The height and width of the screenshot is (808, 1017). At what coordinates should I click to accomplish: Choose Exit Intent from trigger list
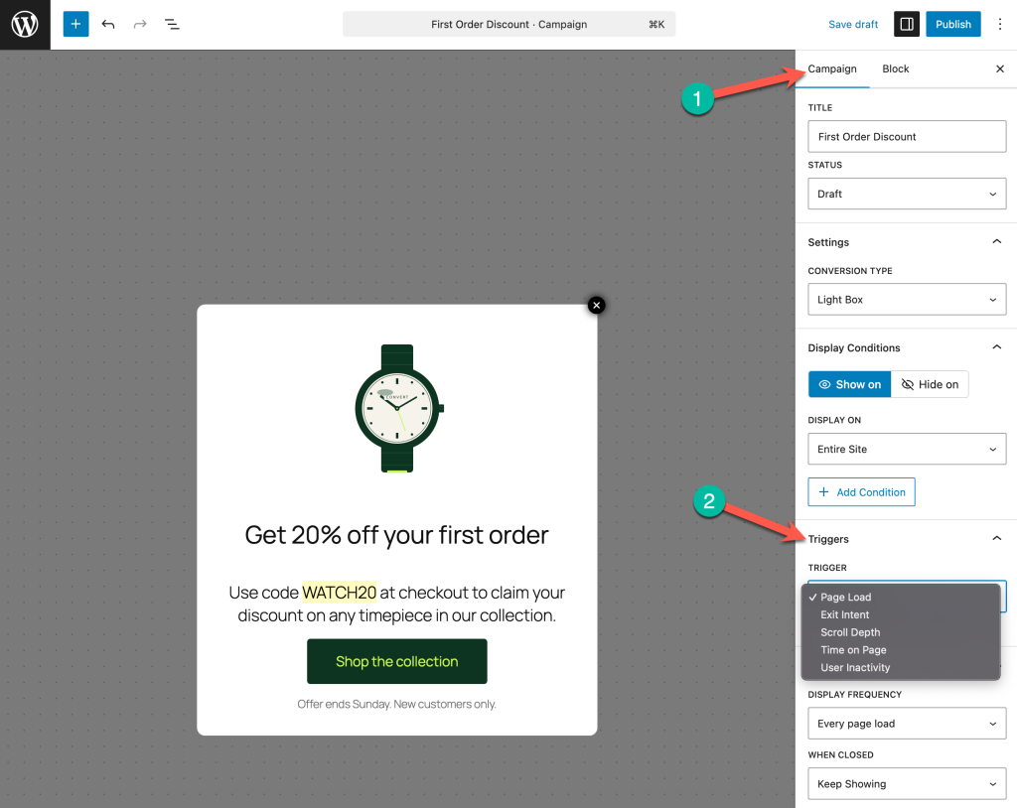845,614
